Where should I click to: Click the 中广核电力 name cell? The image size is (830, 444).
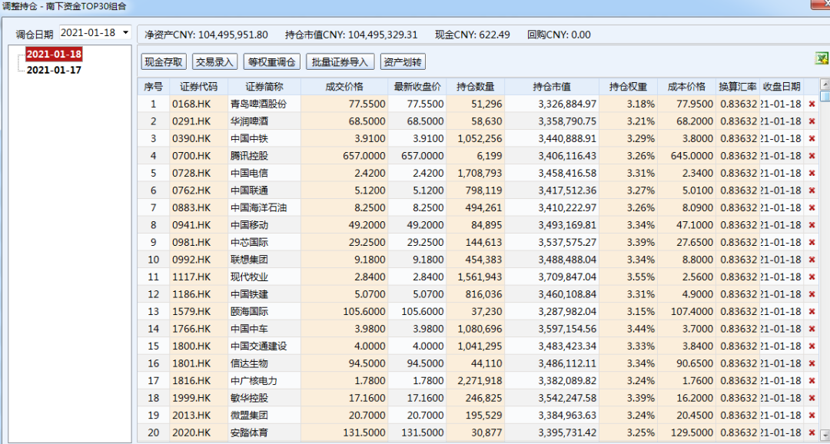tap(264, 381)
